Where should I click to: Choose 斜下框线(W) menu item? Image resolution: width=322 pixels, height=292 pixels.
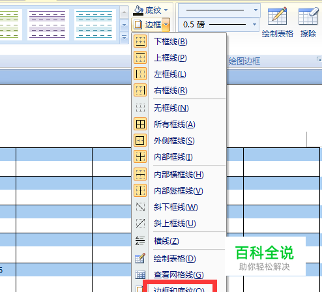[x=179, y=207]
